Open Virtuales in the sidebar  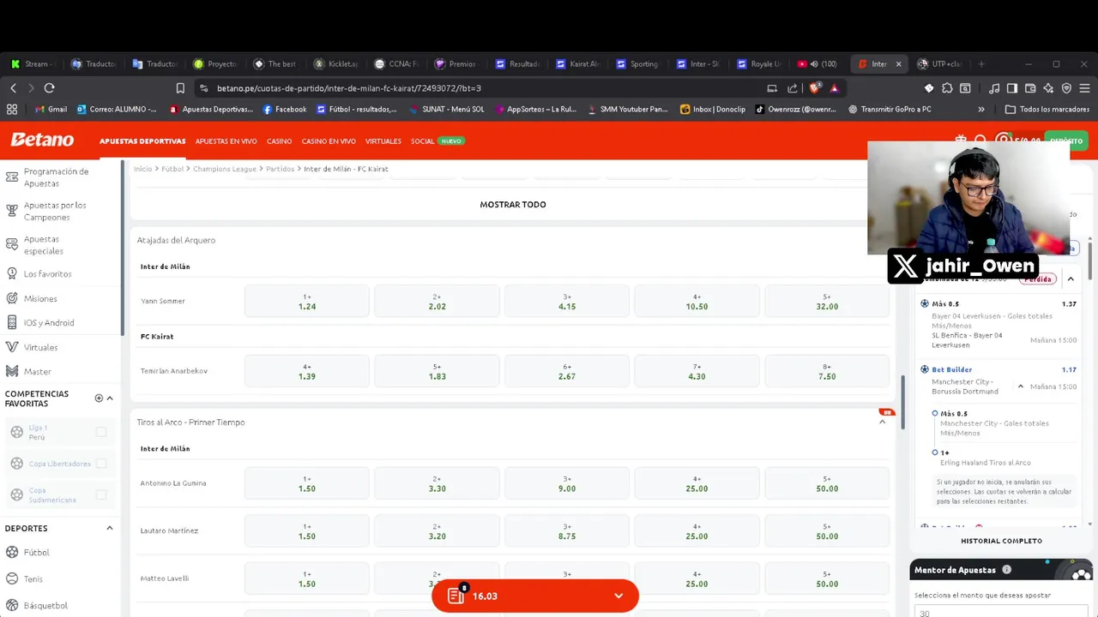point(40,347)
